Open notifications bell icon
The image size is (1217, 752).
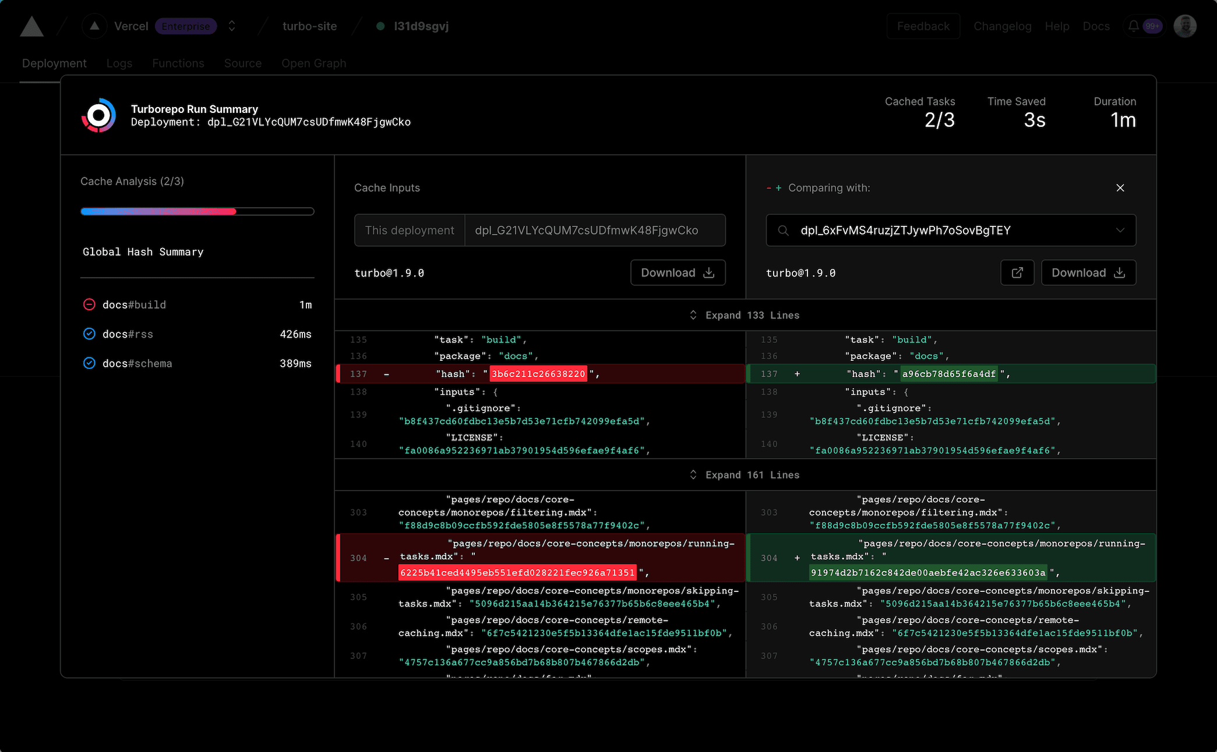click(1133, 26)
